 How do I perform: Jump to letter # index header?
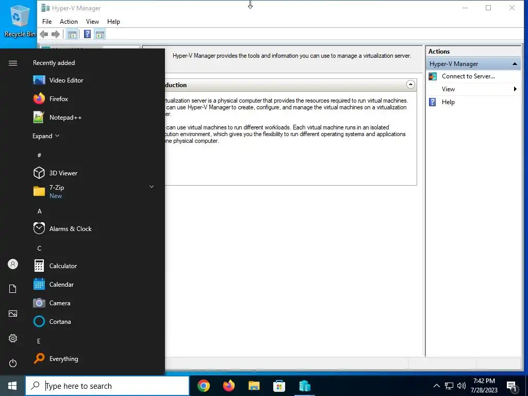[39, 155]
